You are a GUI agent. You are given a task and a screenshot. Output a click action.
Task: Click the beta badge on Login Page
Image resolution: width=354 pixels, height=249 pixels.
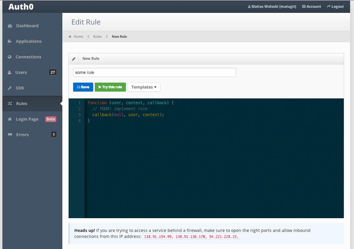click(51, 119)
